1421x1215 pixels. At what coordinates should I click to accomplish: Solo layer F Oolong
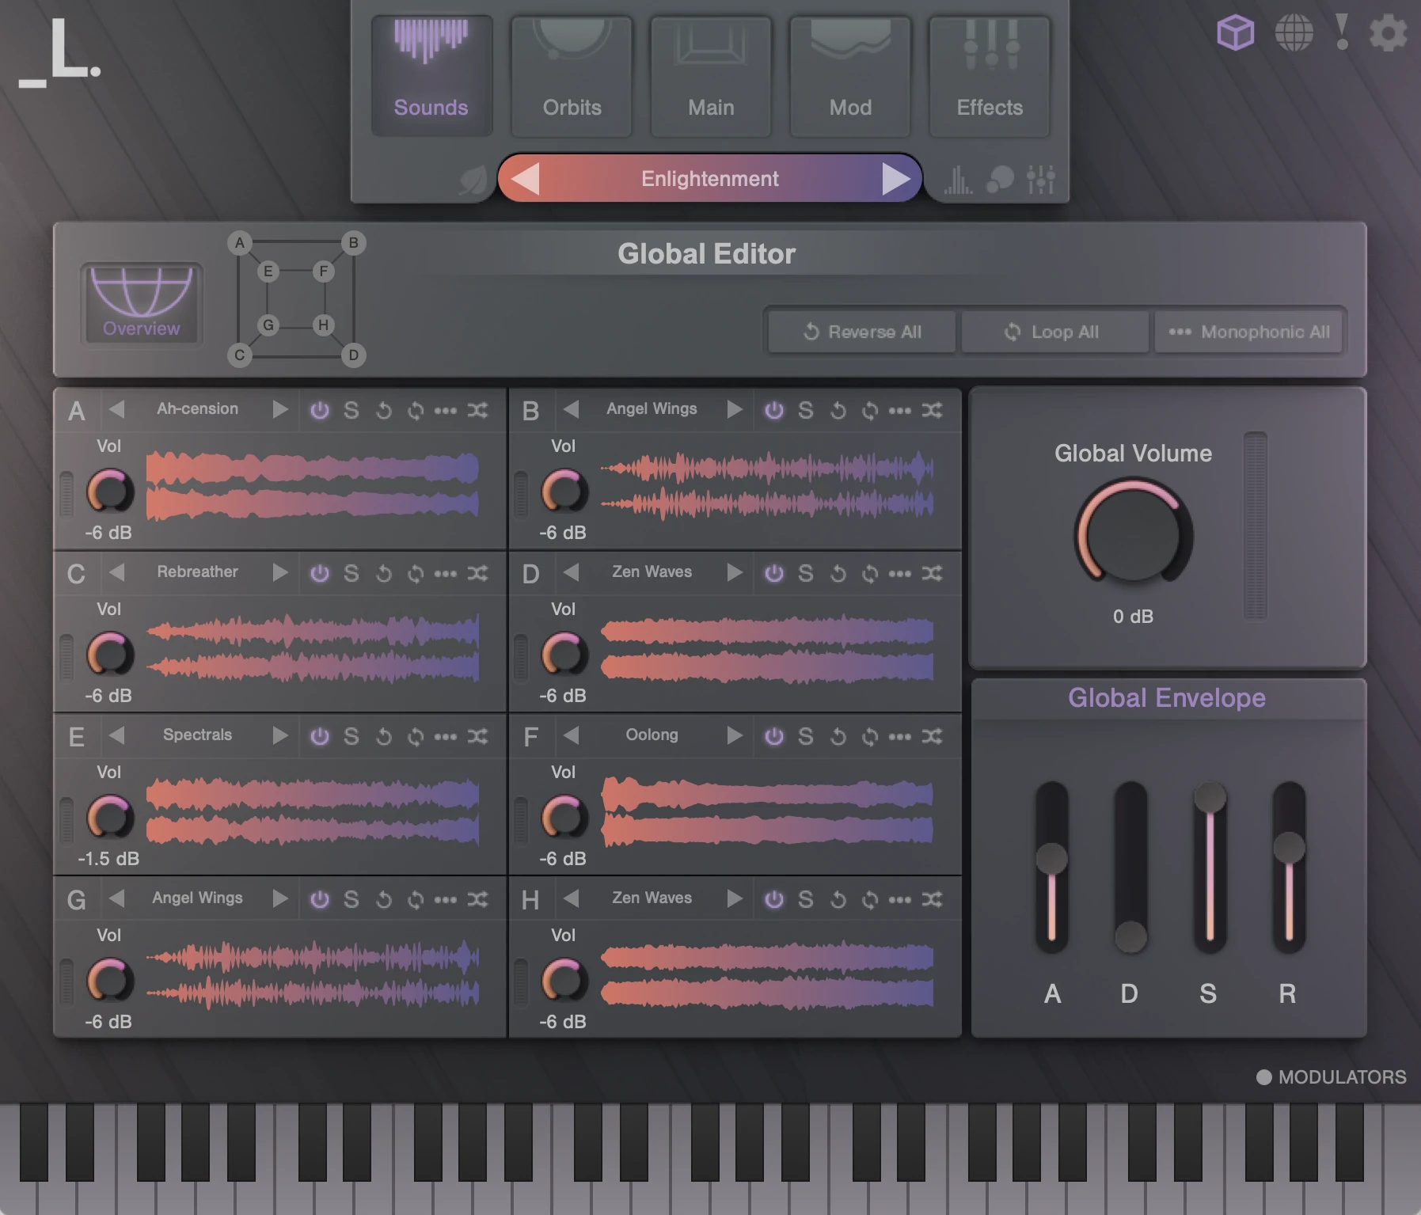click(x=806, y=736)
